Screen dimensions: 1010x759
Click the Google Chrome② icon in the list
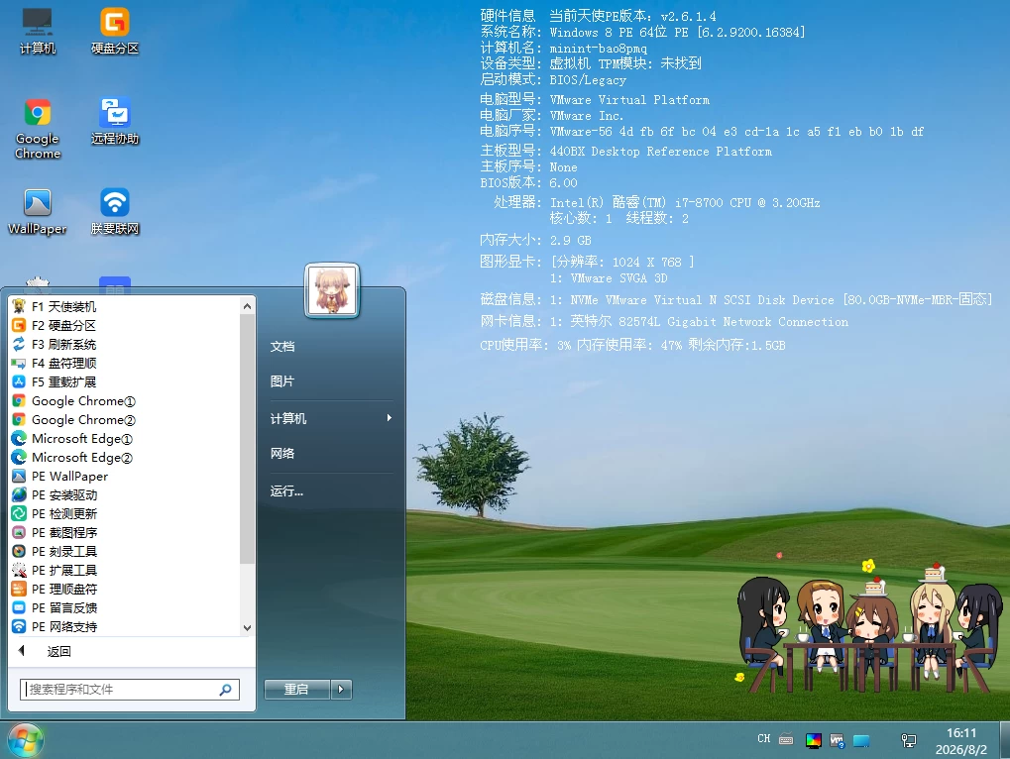point(19,420)
